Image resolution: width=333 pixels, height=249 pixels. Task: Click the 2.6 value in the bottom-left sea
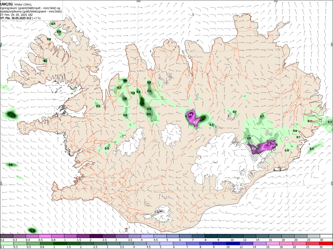click(x=33, y=231)
